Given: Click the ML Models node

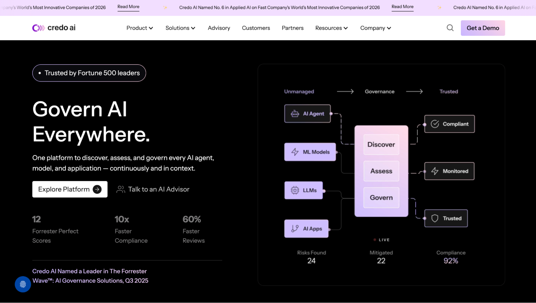Looking at the screenshot, I should click(310, 152).
